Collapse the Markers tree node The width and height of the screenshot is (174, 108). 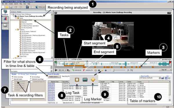pos(16,30)
